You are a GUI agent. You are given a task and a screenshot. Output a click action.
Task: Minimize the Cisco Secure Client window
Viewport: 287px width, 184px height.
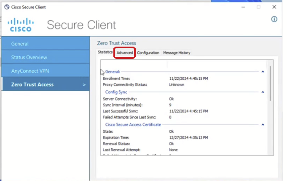[x=243, y=7]
